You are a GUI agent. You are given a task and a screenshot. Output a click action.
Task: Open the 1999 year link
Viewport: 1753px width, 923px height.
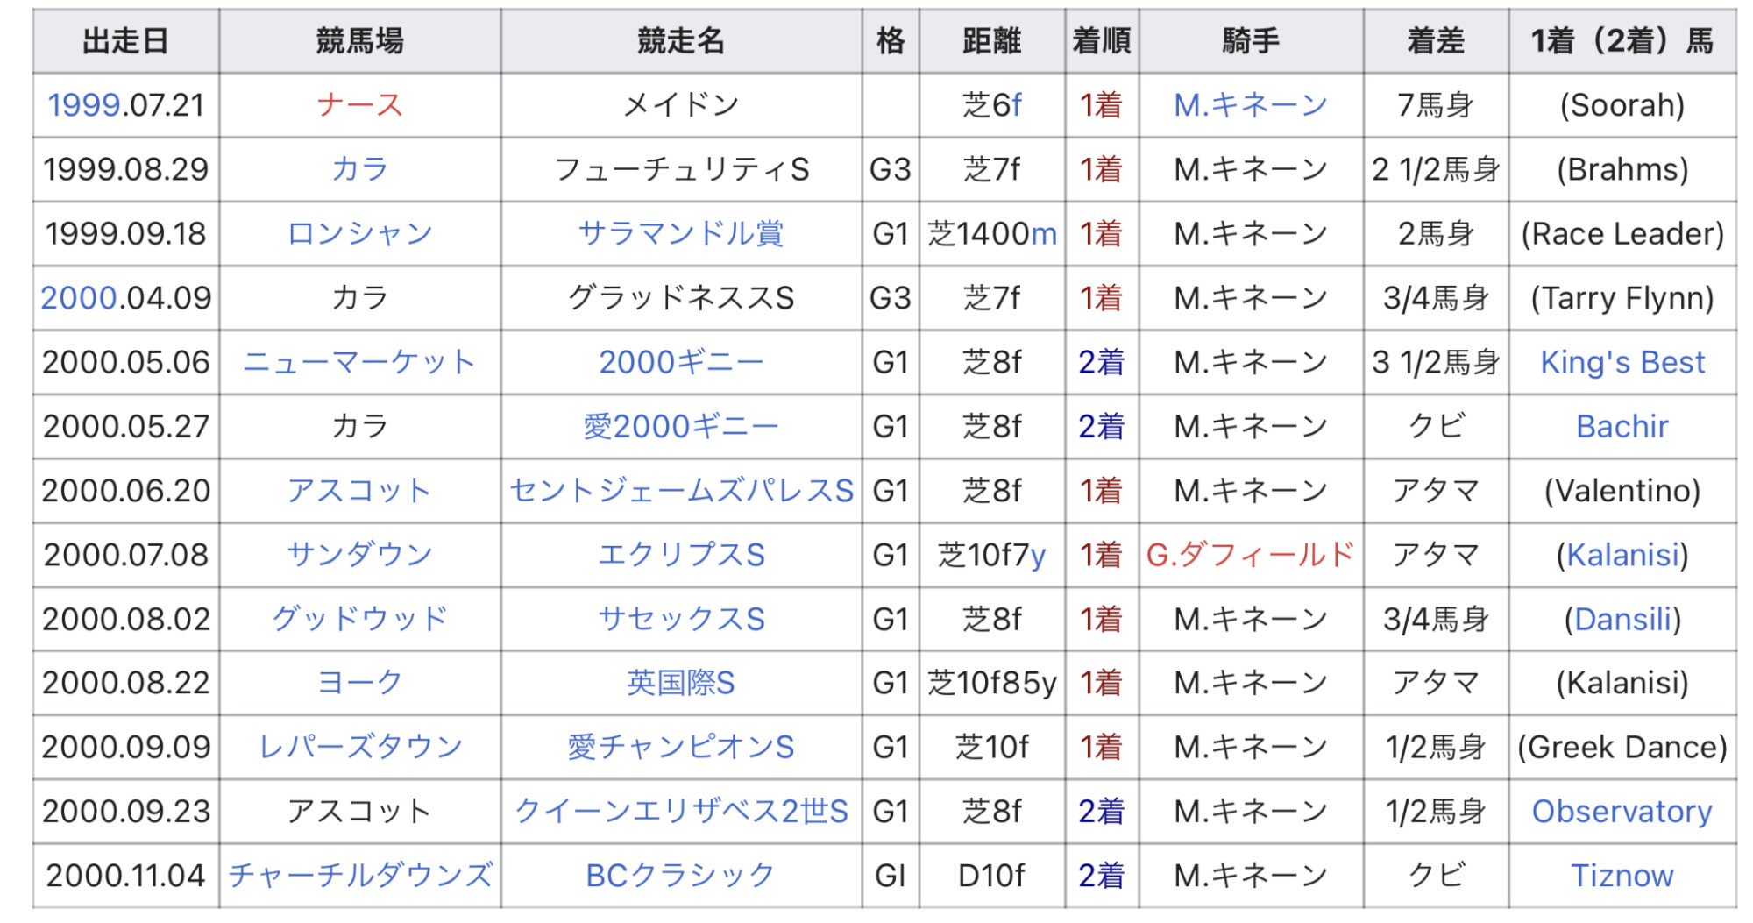pos(84,105)
